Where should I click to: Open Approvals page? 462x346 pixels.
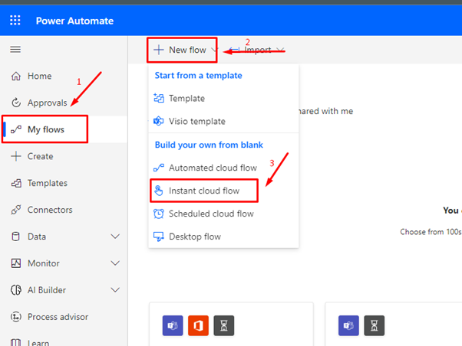[47, 103]
